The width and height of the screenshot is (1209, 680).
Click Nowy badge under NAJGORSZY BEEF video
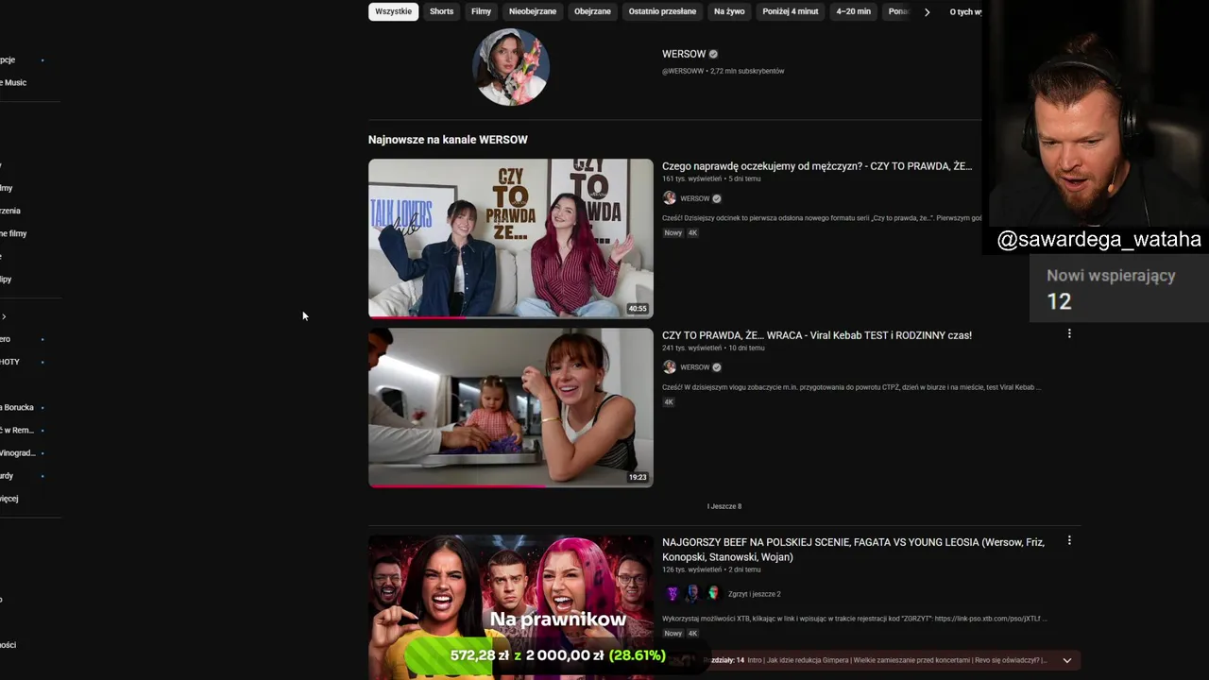pos(673,634)
